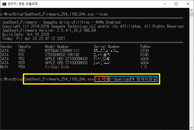
Task: Open the command prompt system menu icon
Action: 4,4
